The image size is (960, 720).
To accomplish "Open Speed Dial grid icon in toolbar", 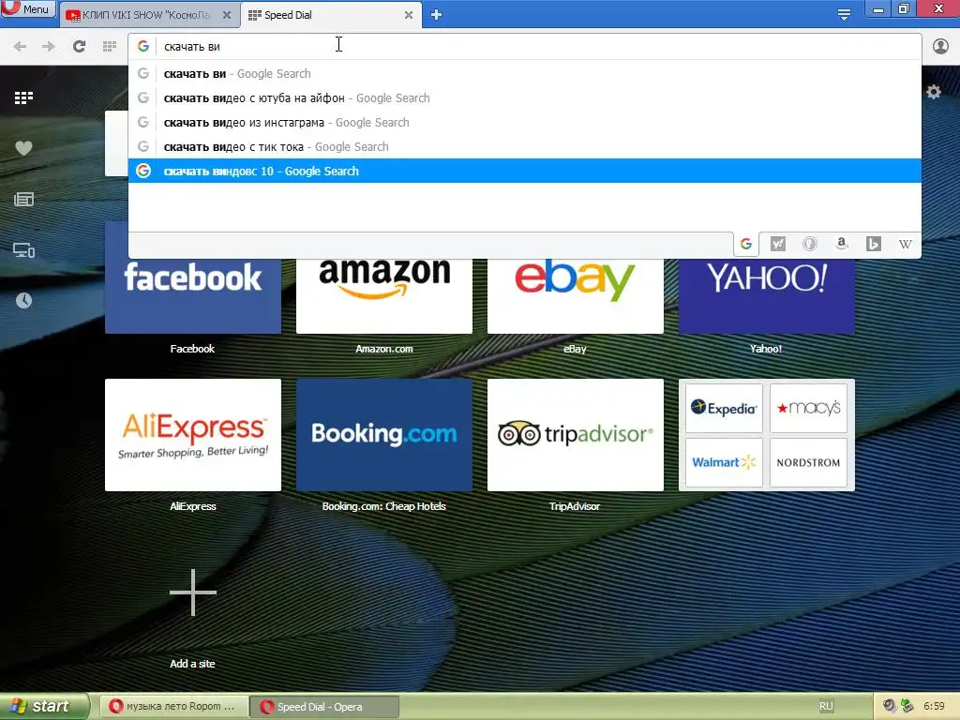I will click(110, 46).
